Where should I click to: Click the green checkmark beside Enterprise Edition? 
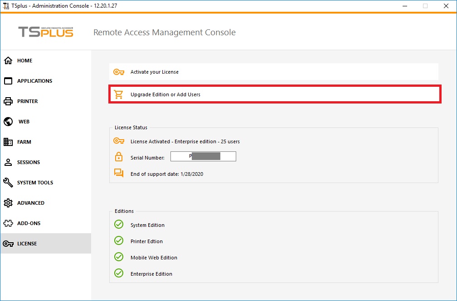(x=119, y=273)
